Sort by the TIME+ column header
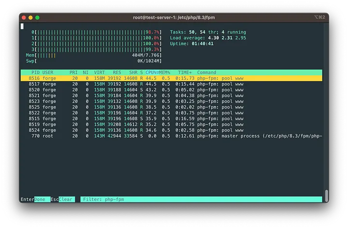 click(x=185, y=72)
